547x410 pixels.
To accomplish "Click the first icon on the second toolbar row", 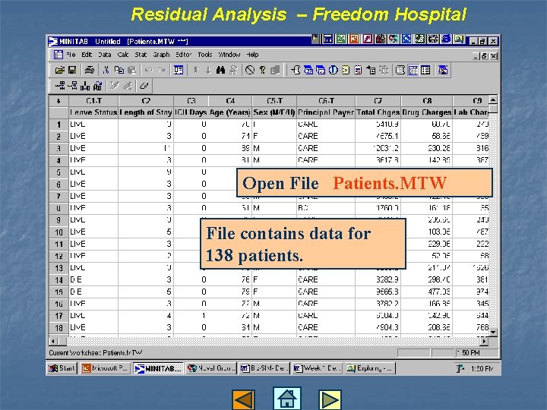I will [60, 85].
